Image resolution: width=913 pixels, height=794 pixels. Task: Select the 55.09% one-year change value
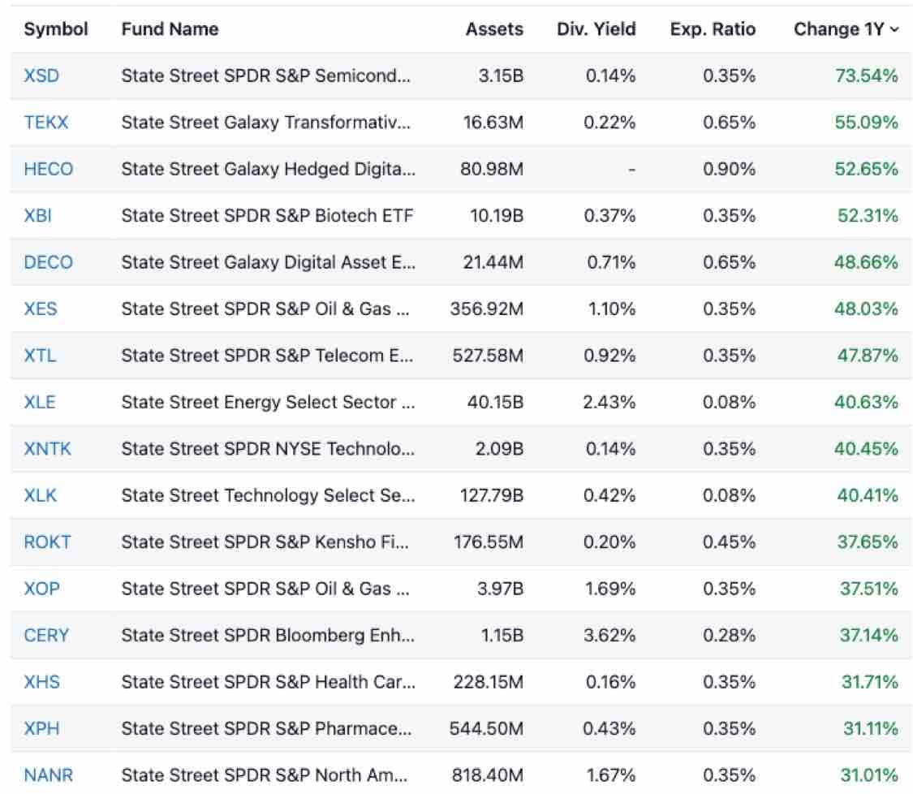tap(867, 123)
